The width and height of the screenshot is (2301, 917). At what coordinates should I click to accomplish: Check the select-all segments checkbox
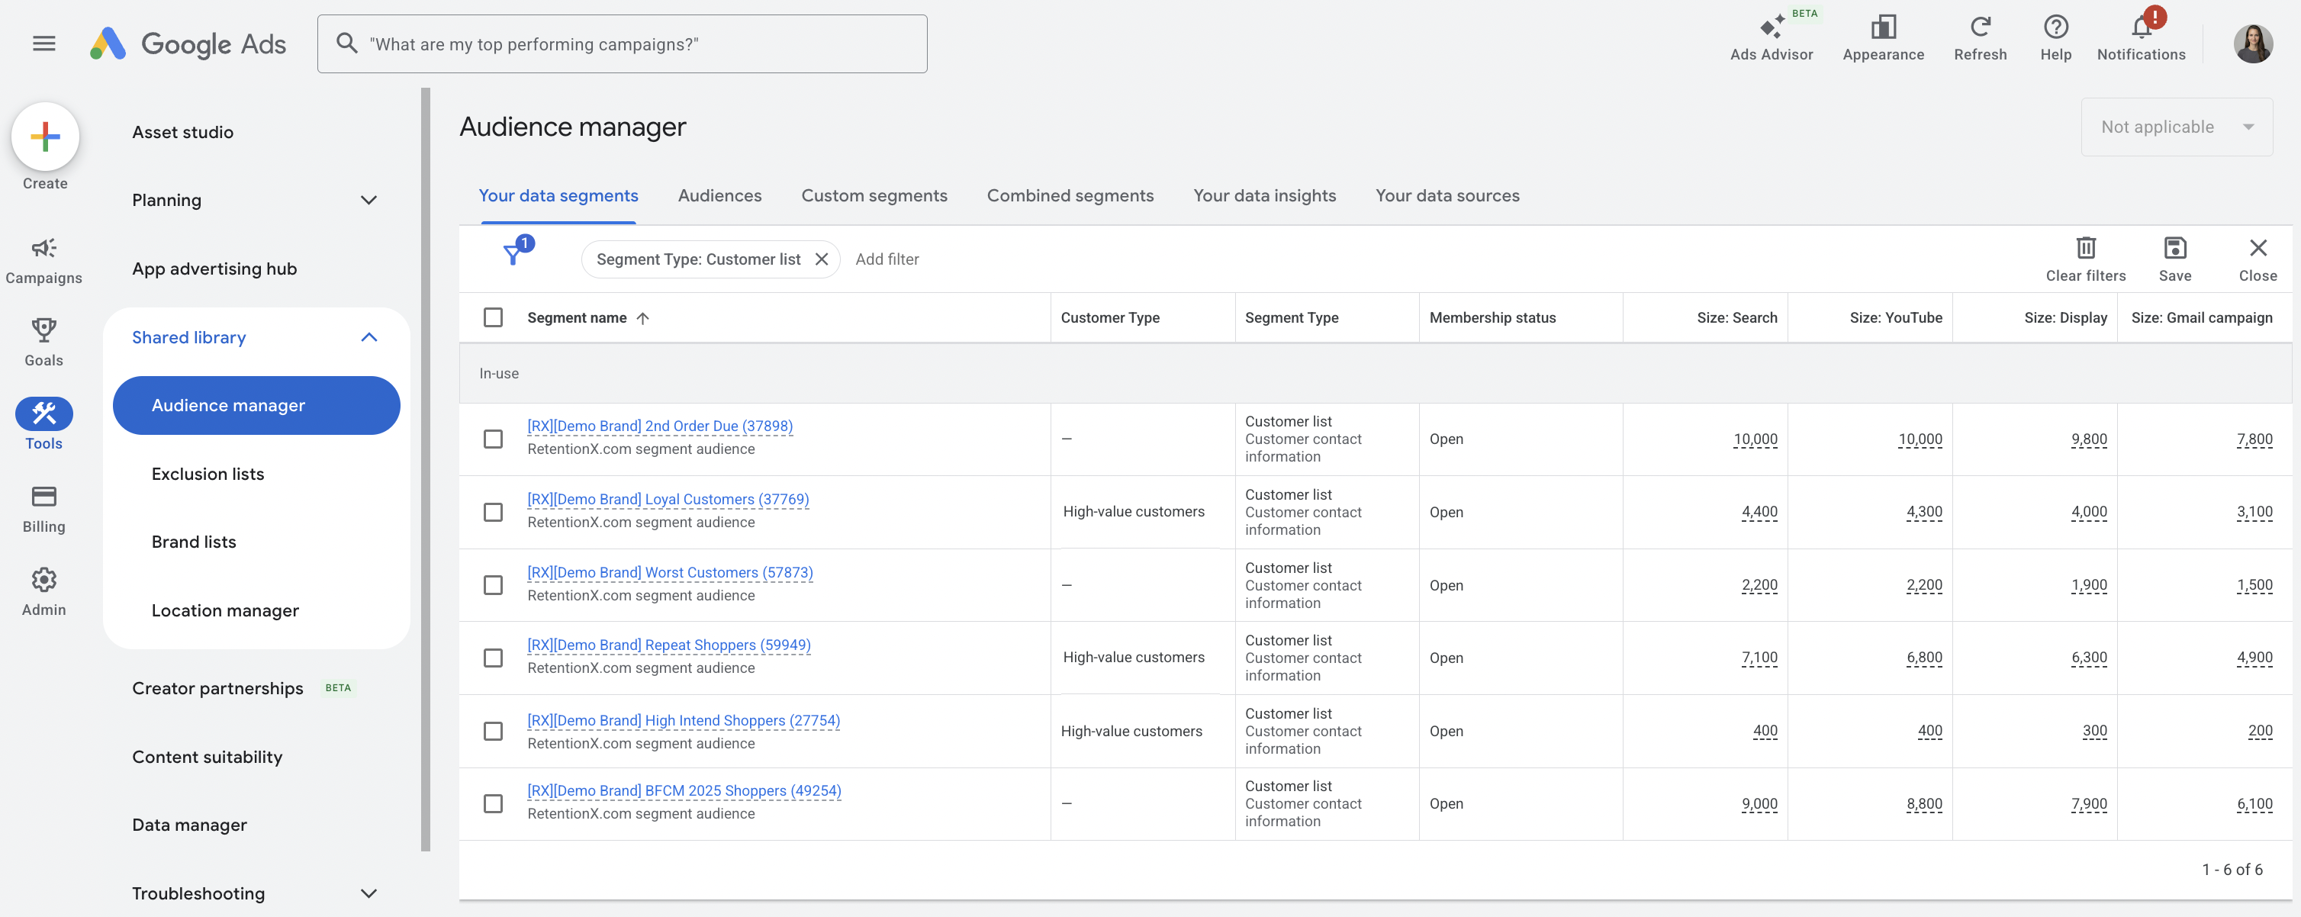click(494, 317)
